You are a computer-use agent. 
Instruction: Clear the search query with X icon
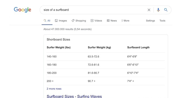(149, 10)
